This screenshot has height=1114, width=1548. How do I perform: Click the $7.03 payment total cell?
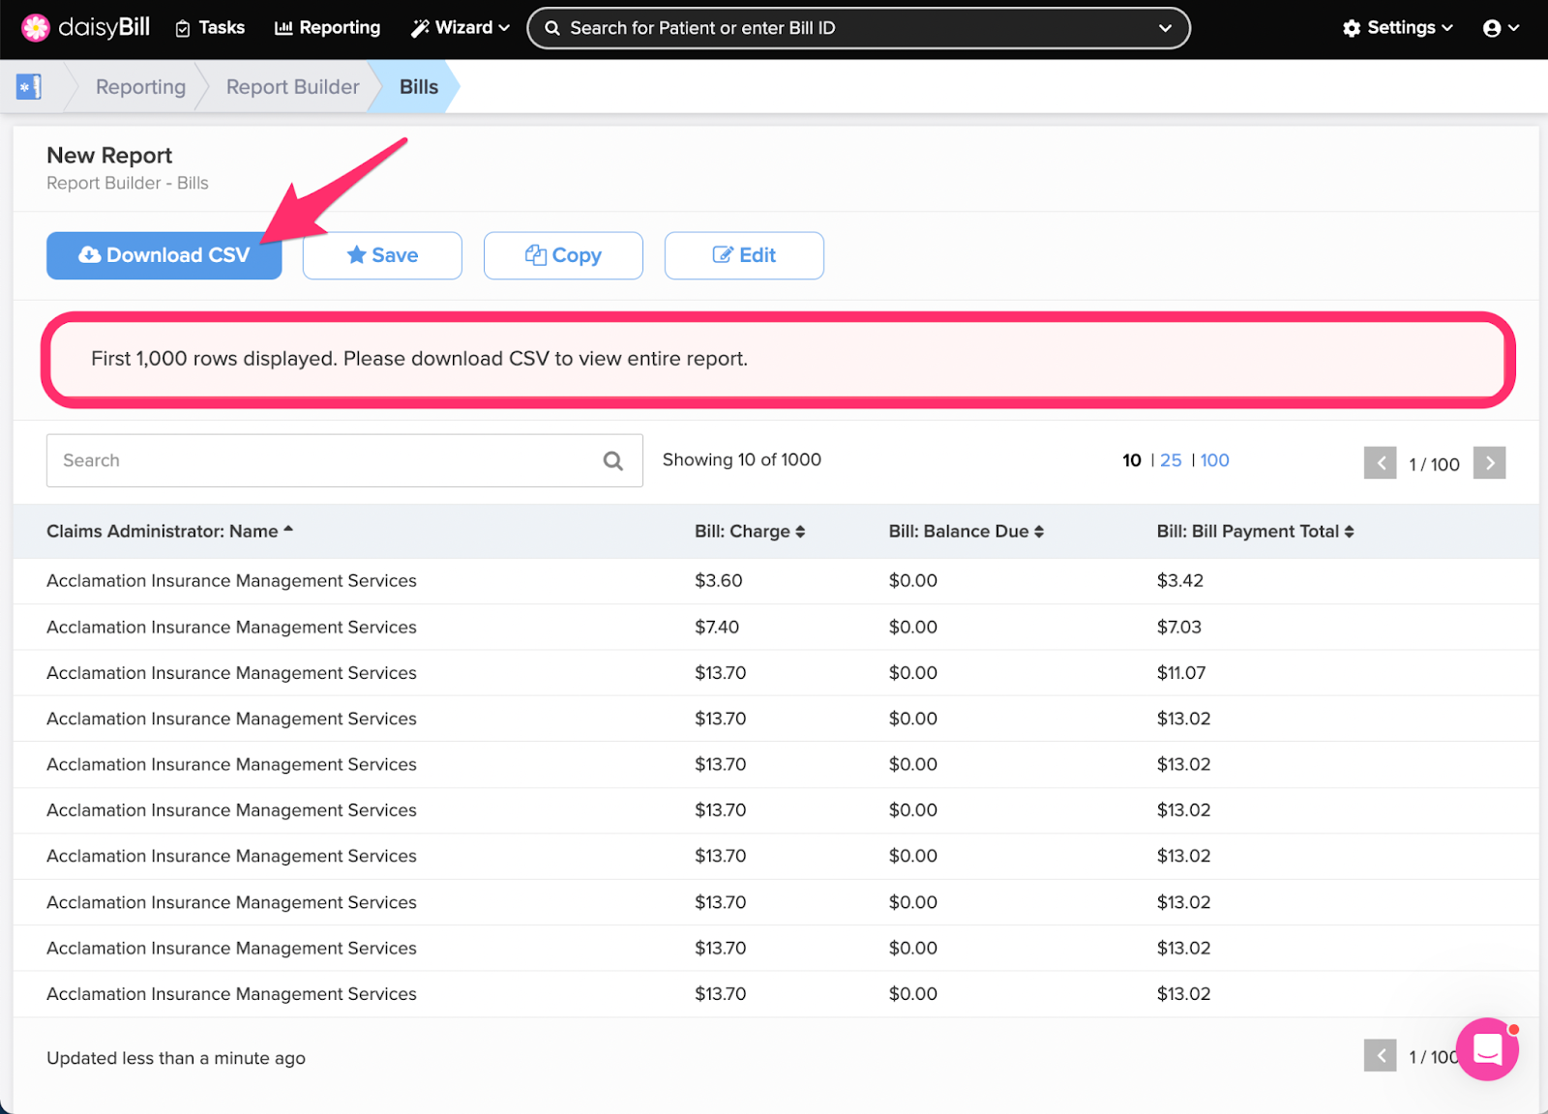click(x=1179, y=628)
